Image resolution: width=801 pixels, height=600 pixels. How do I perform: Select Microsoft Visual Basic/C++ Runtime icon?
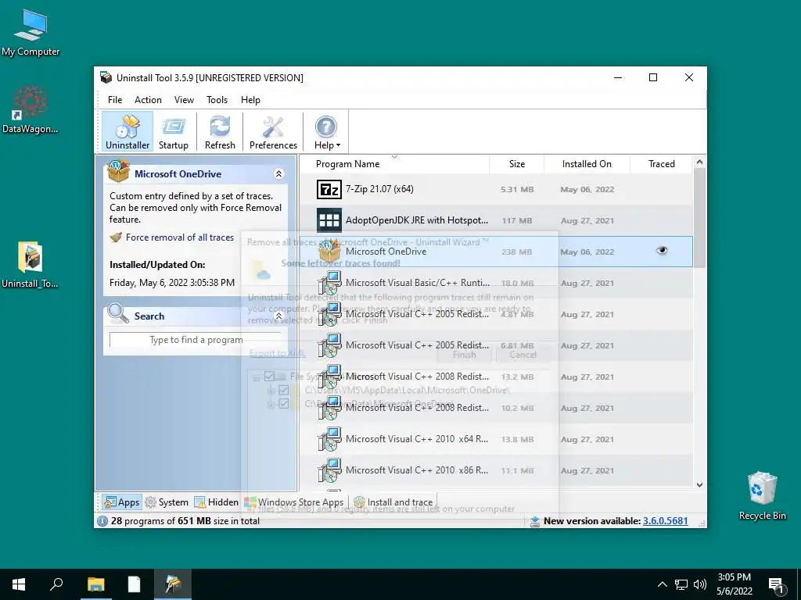pyautogui.click(x=329, y=283)
